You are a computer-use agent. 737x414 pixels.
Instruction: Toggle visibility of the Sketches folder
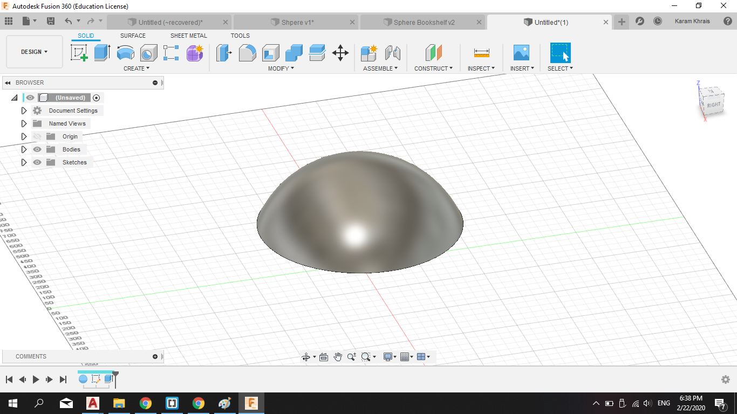click(x=37, y=162)
